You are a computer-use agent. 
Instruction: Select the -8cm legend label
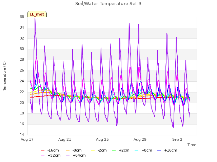pos(77,150)
